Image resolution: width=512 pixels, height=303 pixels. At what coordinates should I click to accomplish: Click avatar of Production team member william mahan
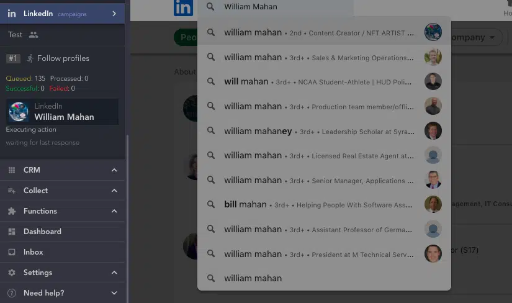point(433,106)
